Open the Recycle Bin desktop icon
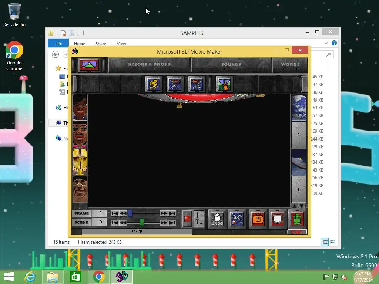The height and width of the screenshot is (284, 379). [14, 15]
